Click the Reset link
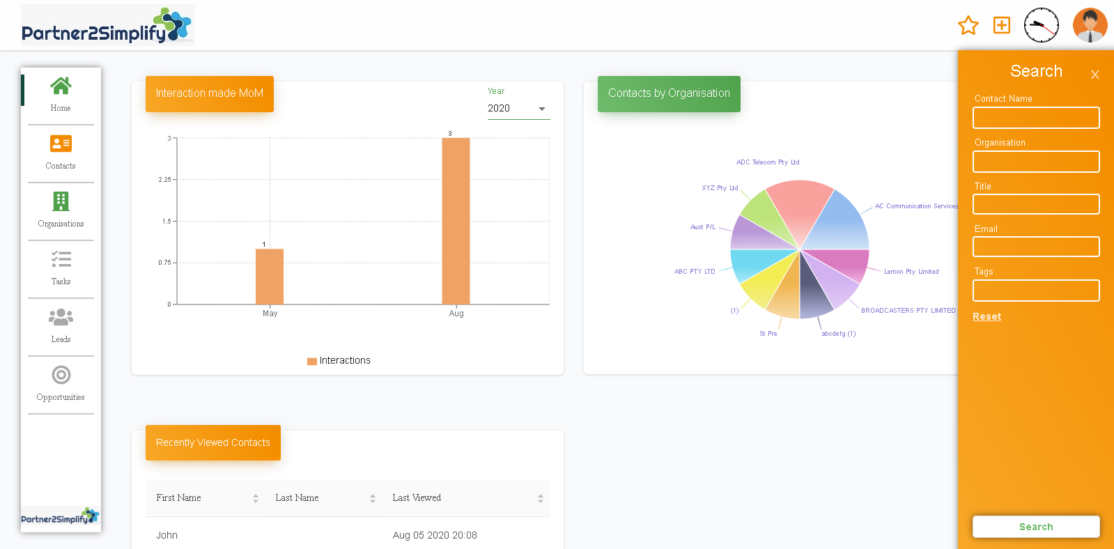Viewport: 1114px width, 549px height. coord(987,316)
